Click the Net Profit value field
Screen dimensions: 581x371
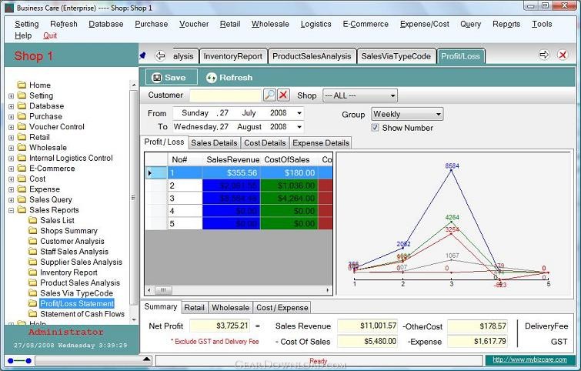(220, 326)
